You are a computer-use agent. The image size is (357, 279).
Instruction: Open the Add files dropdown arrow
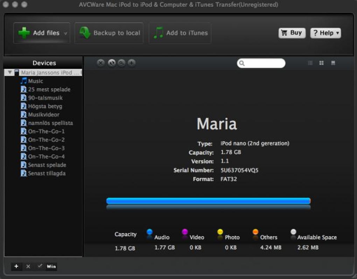point(65,34)
